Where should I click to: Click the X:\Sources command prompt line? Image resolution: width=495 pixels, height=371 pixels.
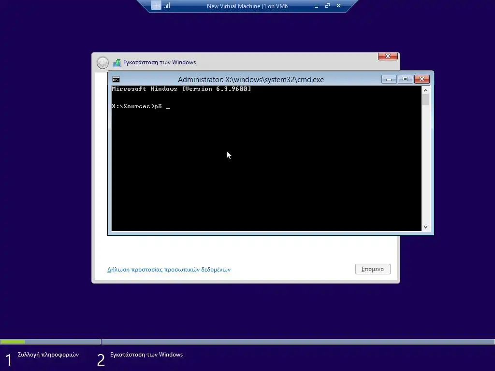pyautogui.click(x=141, y=106)
